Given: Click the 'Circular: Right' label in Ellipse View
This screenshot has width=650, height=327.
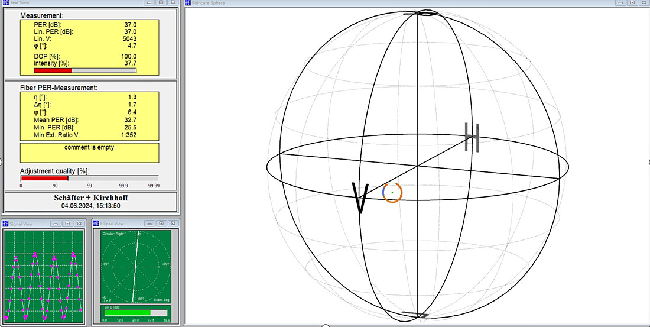Looking at the screenshot, I should coord(113,234).
